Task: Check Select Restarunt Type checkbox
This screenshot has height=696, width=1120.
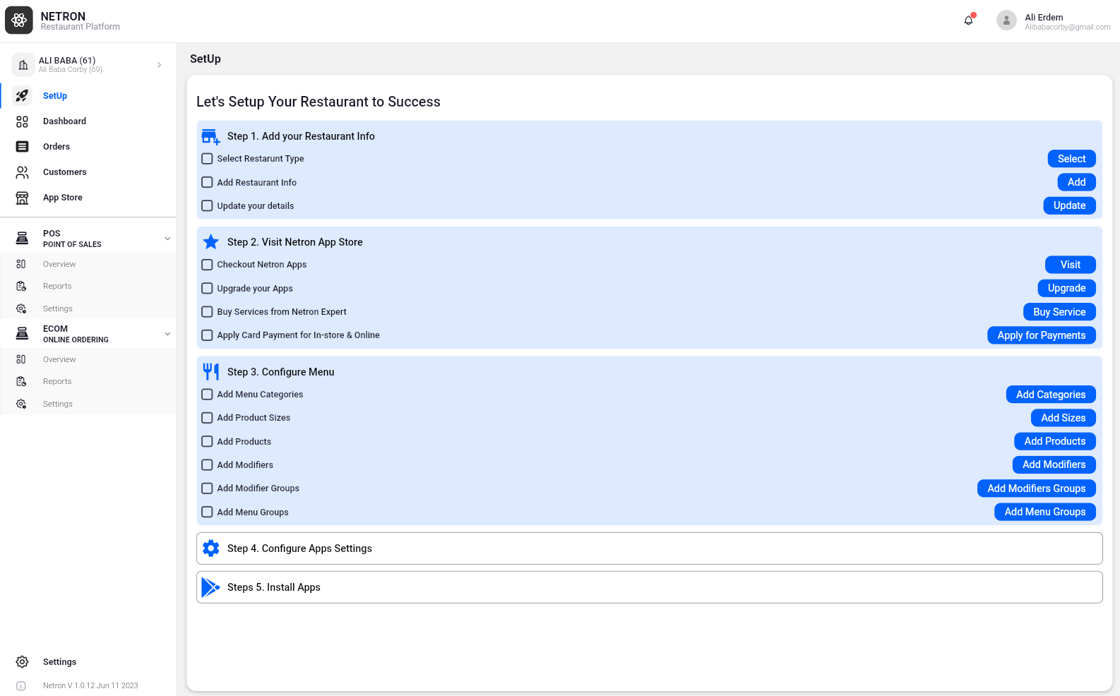Action: coord(207,159)
